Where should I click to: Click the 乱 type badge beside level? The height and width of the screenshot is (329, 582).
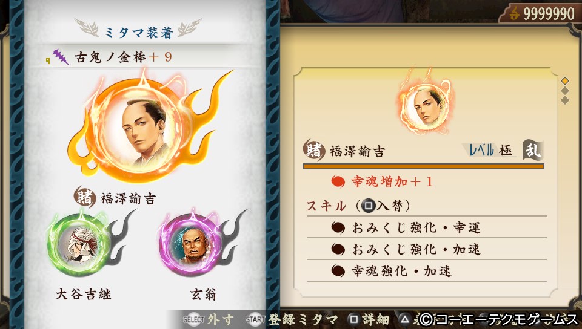[533, 150]
